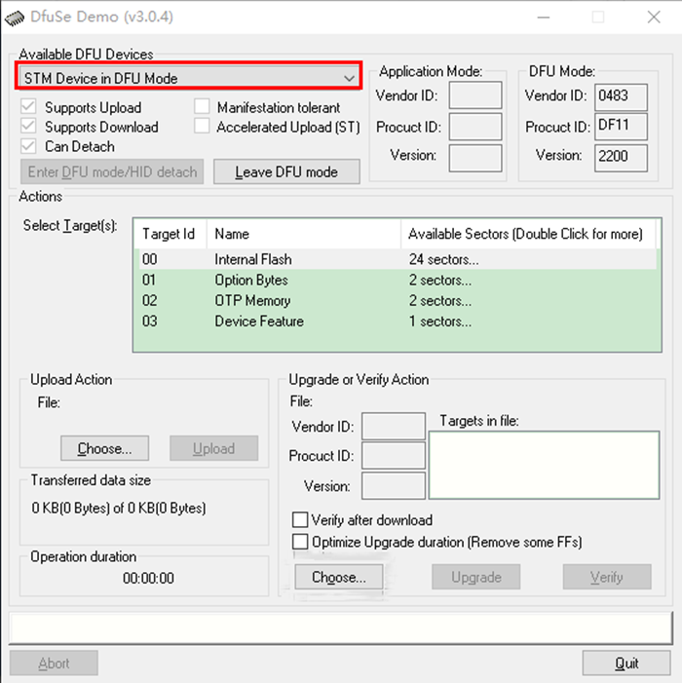
Task: Click the Targets in file list box
Action: [x=544, y=465]
